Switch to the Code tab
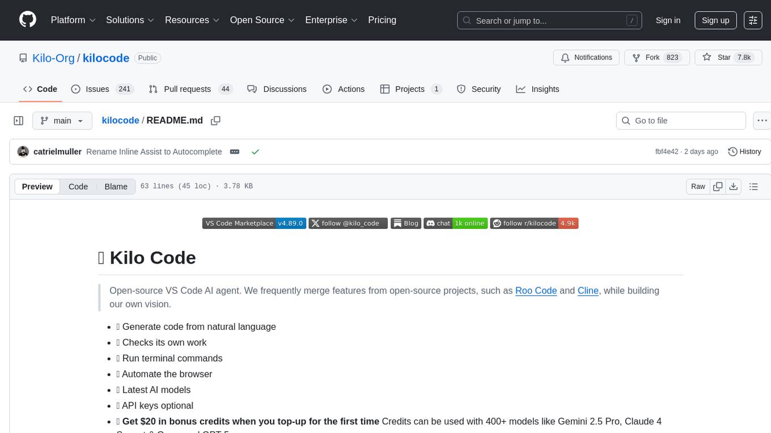 (40, 89)
